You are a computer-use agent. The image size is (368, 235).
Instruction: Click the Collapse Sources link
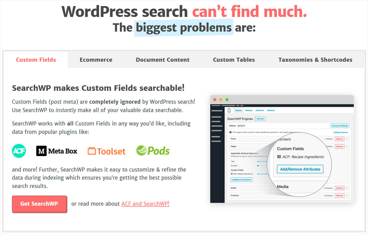(x=341, y=132)
